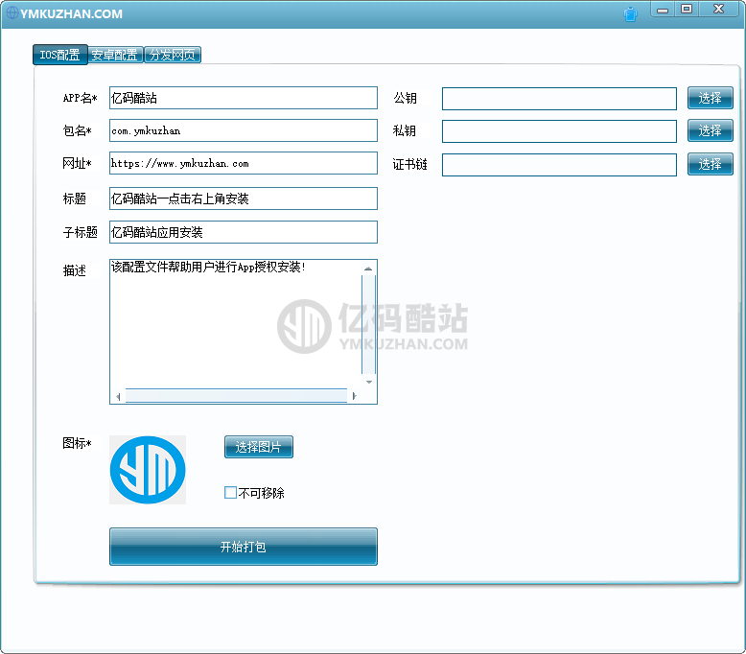Click the YM app icon preview thumbnail
Viewport: 746px width, 654px height.
coord(148,470)
